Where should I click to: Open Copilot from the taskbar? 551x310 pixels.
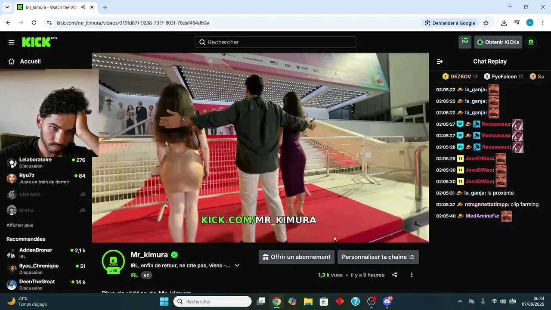coord(292,301)
